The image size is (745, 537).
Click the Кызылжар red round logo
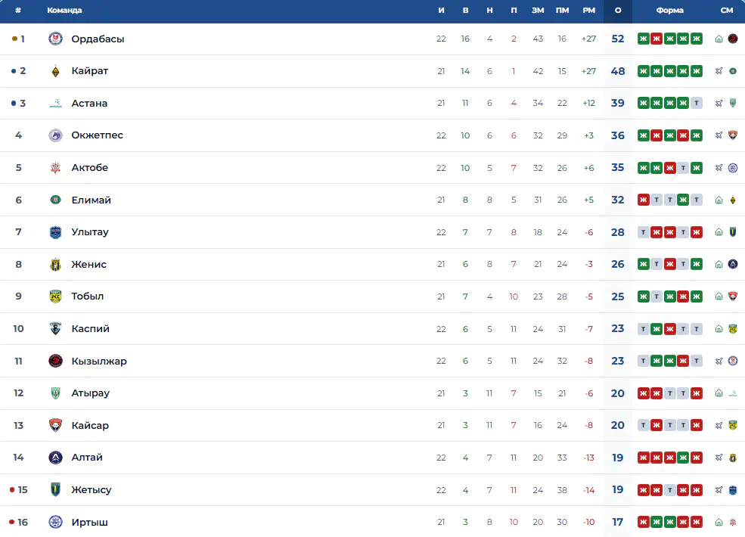(x=55, y=361)
